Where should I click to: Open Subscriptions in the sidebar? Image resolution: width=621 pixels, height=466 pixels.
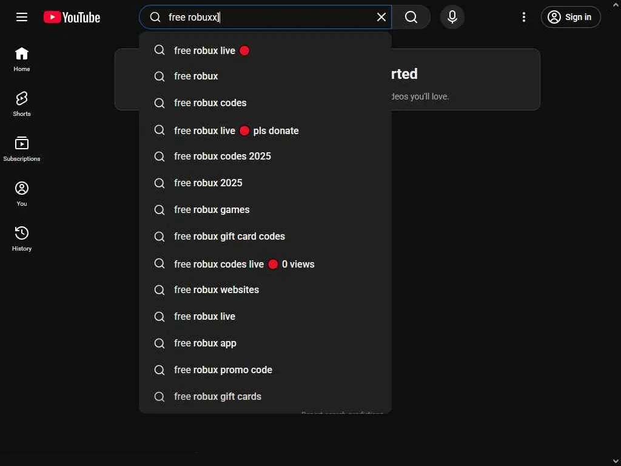22,149
